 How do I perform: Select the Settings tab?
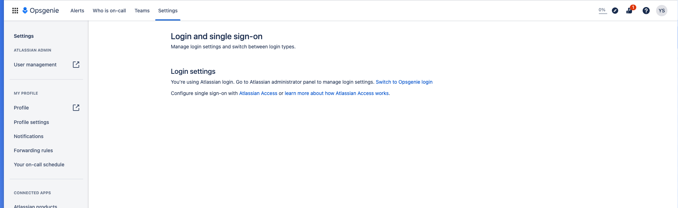pos(168,11)
